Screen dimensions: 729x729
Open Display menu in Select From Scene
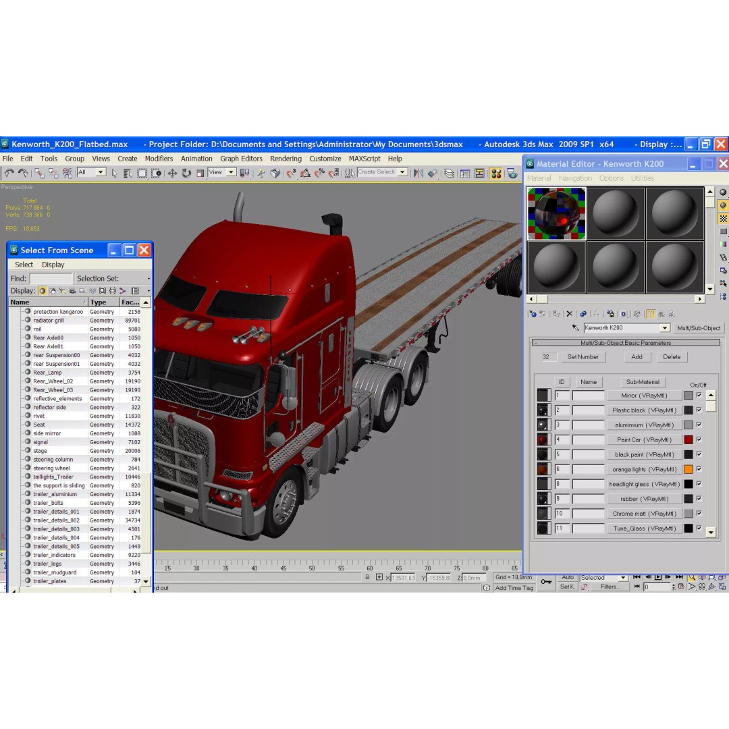53,265
